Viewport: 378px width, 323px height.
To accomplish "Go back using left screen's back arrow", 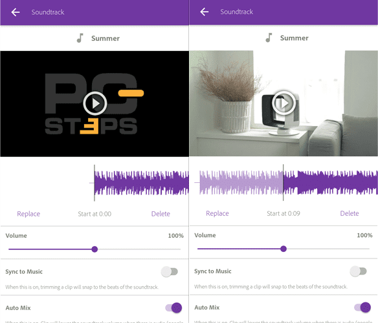I will (16, 12).
